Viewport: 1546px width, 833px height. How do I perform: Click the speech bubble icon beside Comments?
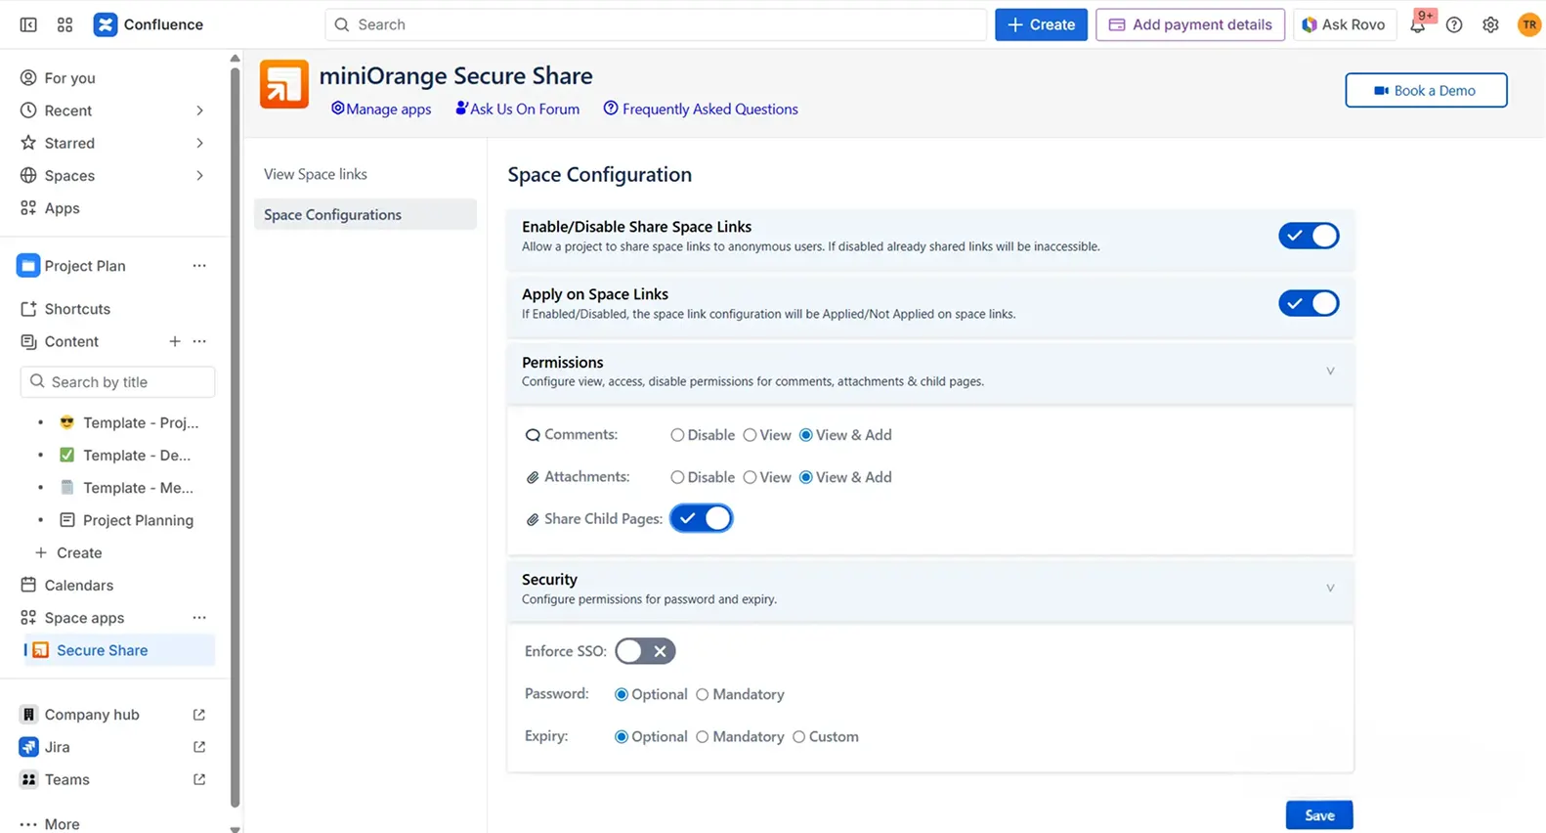point(533,435)
